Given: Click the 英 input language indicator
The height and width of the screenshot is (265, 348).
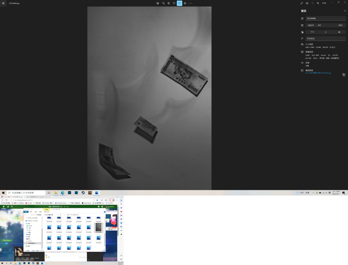Looking at the screenshot, I should pos(330,193).
